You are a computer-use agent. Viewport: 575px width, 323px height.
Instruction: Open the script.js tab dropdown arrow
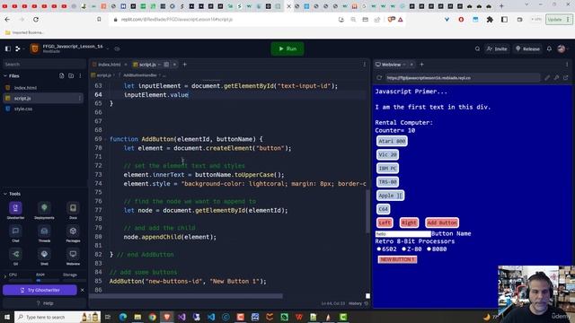pyautogui.click(x=160, y=65)
